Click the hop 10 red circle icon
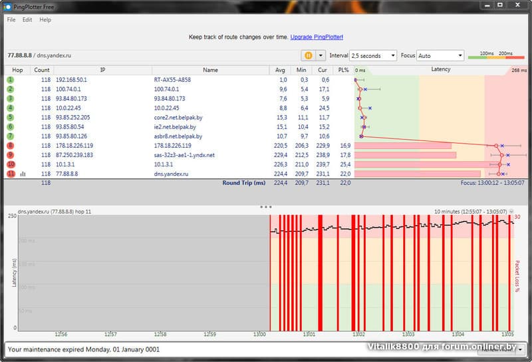The image size is (532, 362). click(x=11, y=164)
